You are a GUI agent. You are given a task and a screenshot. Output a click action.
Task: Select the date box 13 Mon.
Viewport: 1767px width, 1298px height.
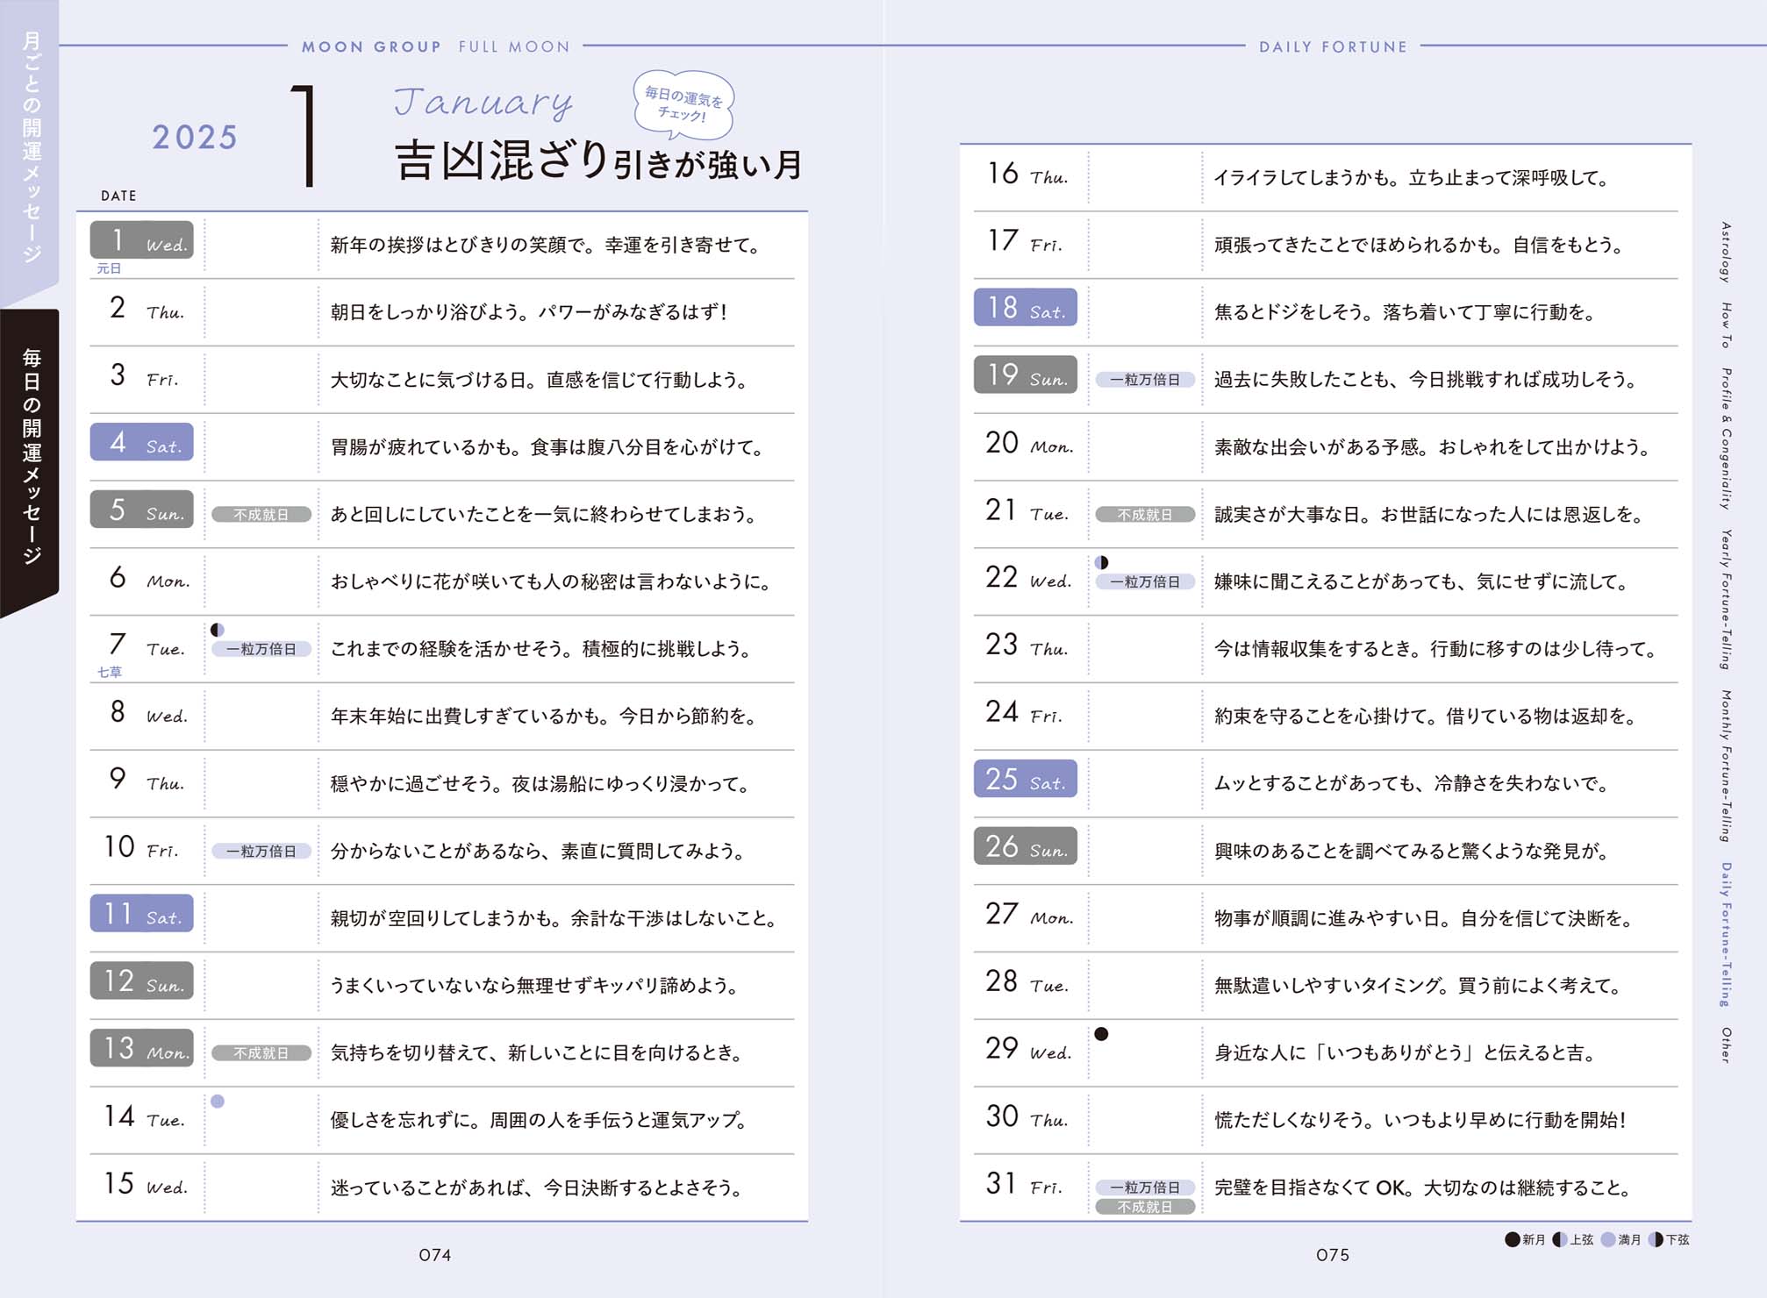[141, 1047]
